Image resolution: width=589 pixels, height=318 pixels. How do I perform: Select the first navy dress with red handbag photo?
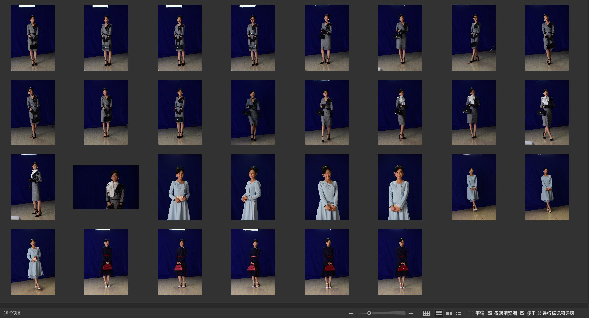click(x=106, y=262)
